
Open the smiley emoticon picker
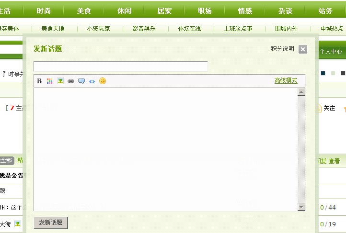point(103,81)
